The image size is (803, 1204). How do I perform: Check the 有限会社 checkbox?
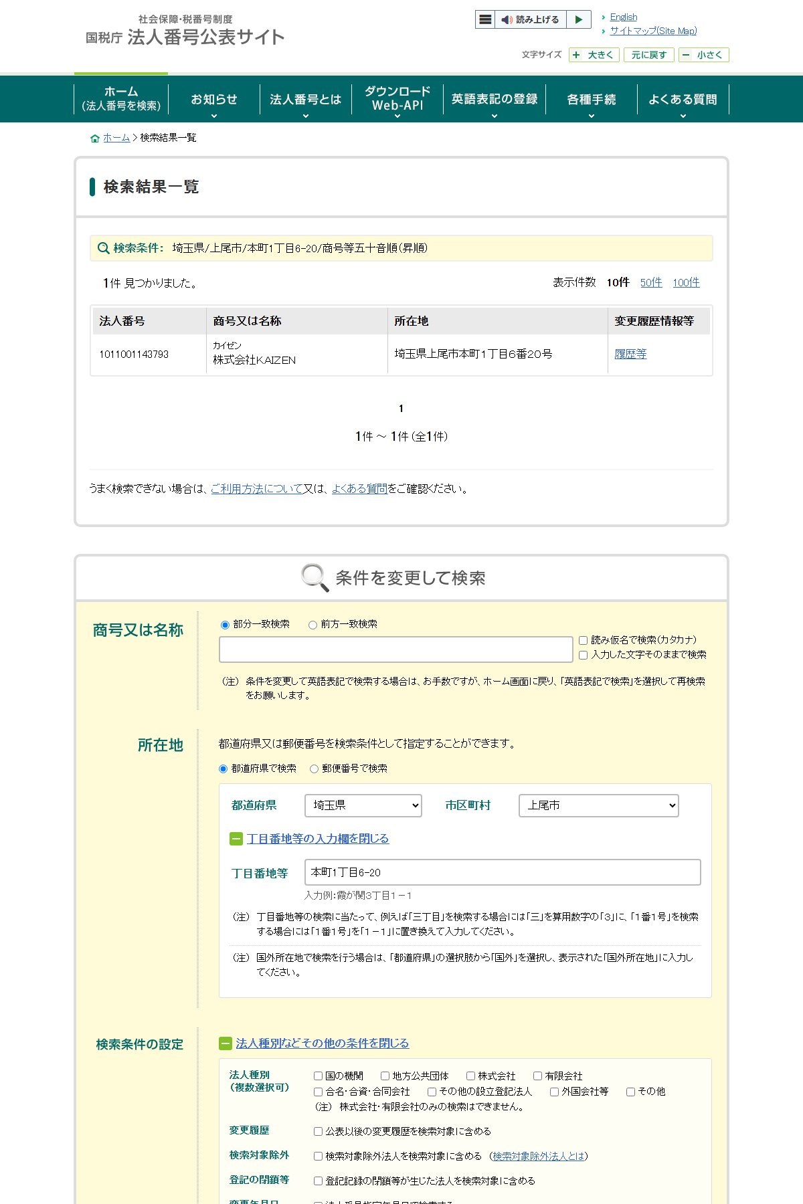point(537,1076)
